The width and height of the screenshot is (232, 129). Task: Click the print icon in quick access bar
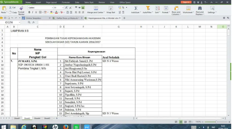(x=5, y=18)
